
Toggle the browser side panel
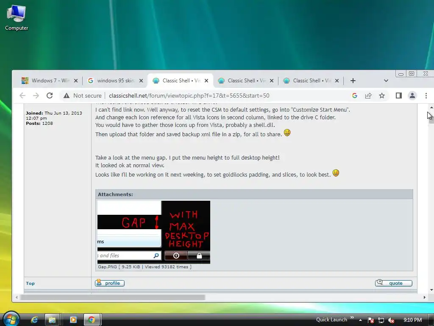(398, 96)
